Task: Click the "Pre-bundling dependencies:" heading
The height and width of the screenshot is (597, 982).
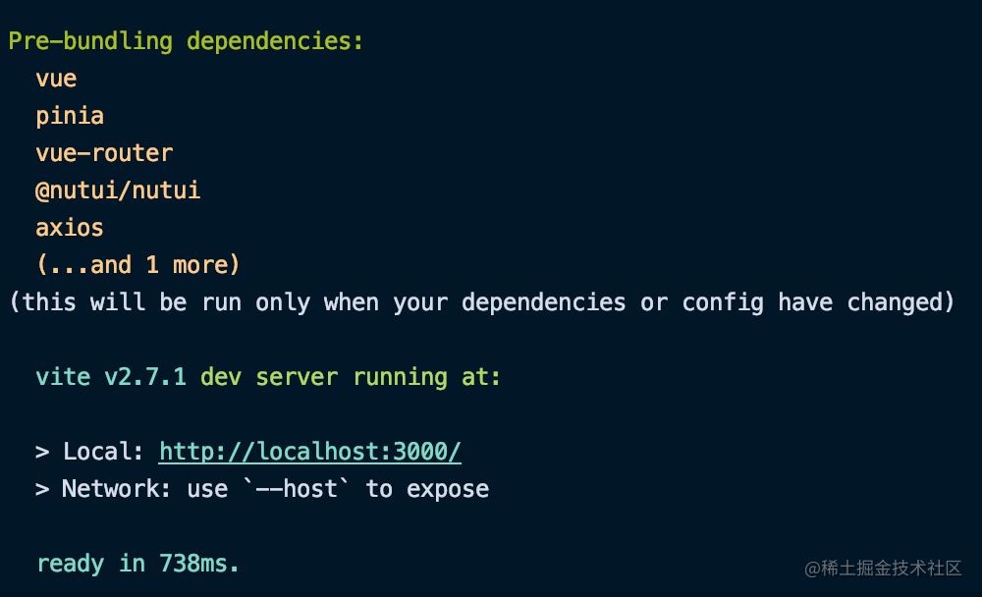Action: (186, 41)
